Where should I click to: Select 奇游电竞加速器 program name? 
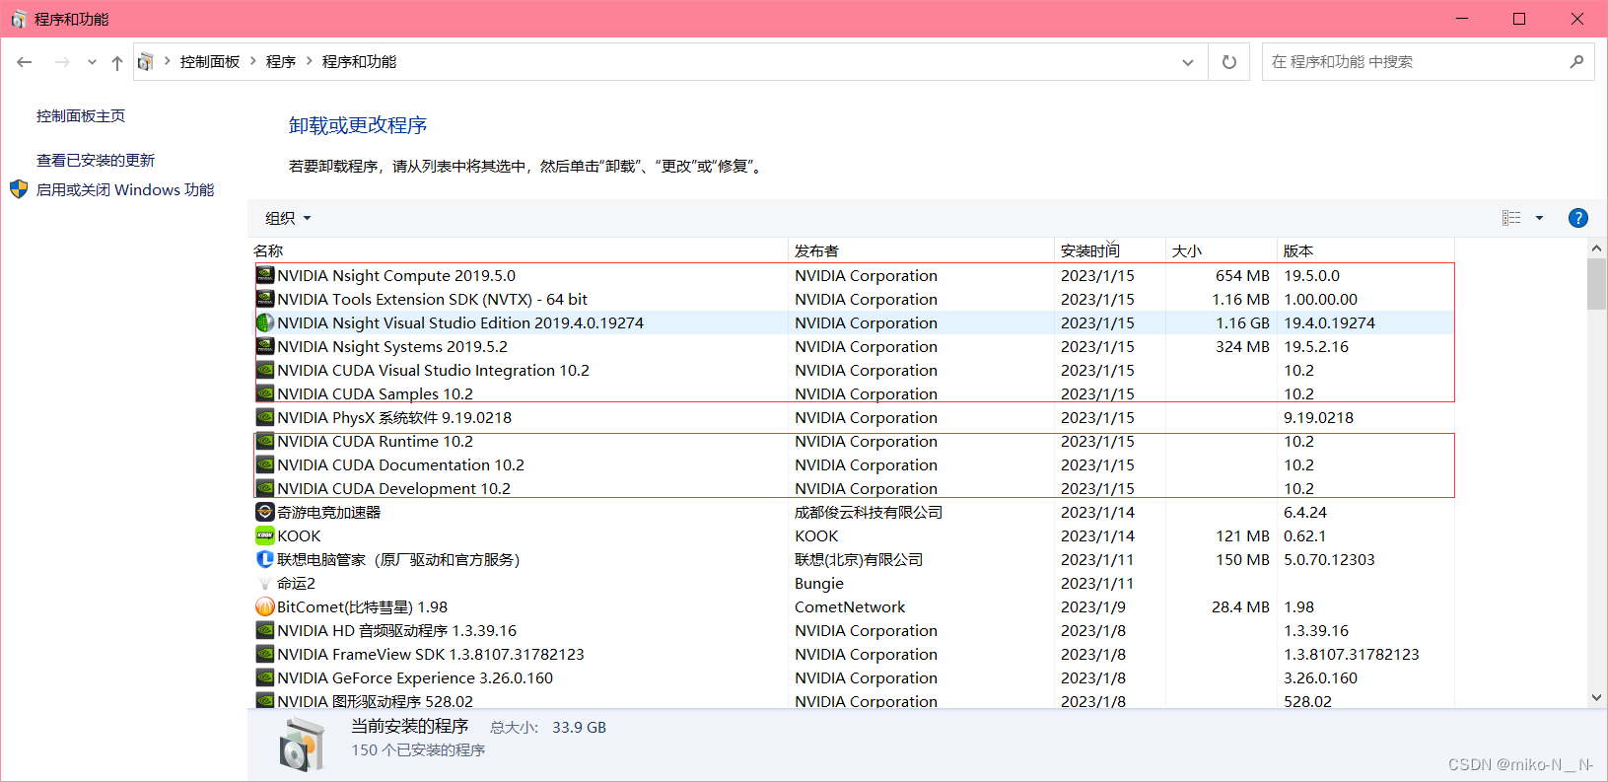tap(328, 513)
